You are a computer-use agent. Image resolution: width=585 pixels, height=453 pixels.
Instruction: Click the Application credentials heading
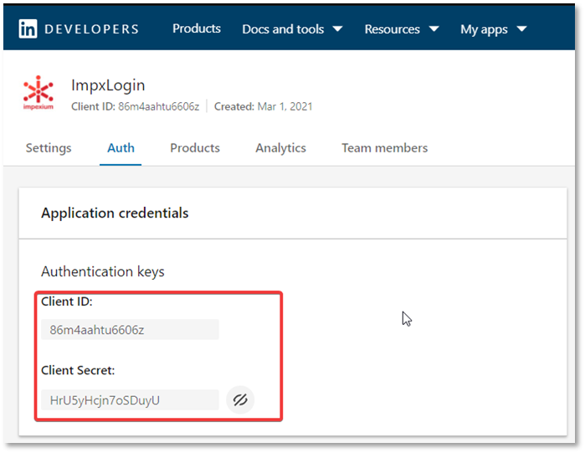115,213
